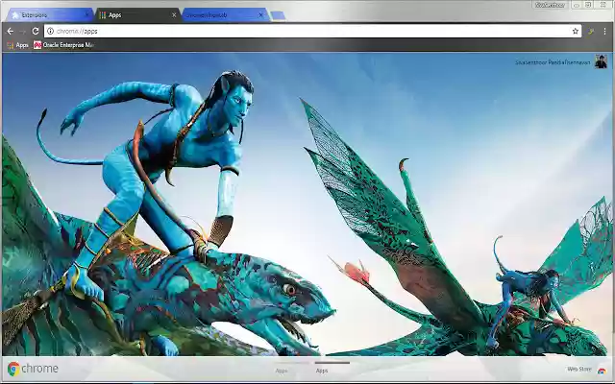Close the Extensions tab
The width and height of the screenshot is (615, 384).
pos(86,14)
